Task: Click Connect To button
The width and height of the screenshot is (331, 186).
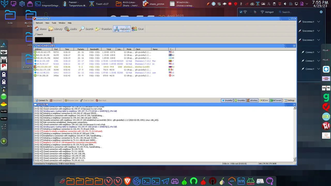Action: [x=42, y=100]
